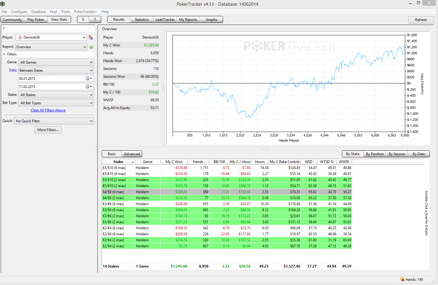Toggle the Advanced view button
Image resolution: width=438 pixels, height=285 pixels.
132,154
